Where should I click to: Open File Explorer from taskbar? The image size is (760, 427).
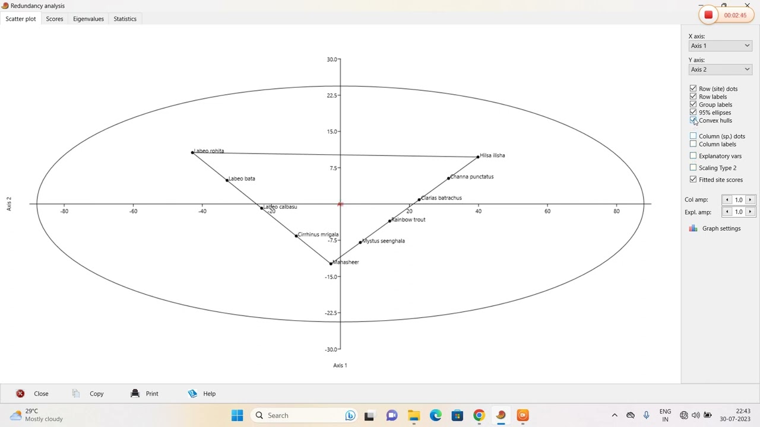[414, 416]
